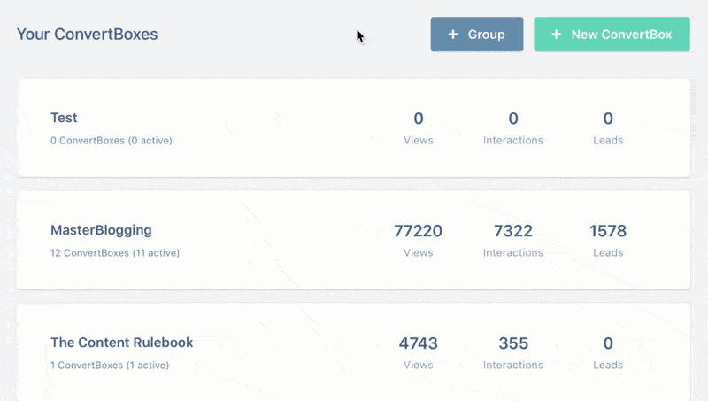Click Test group's ConvertBoxes count text
Screen dimensions: 708x401
[x=112, y=141]
